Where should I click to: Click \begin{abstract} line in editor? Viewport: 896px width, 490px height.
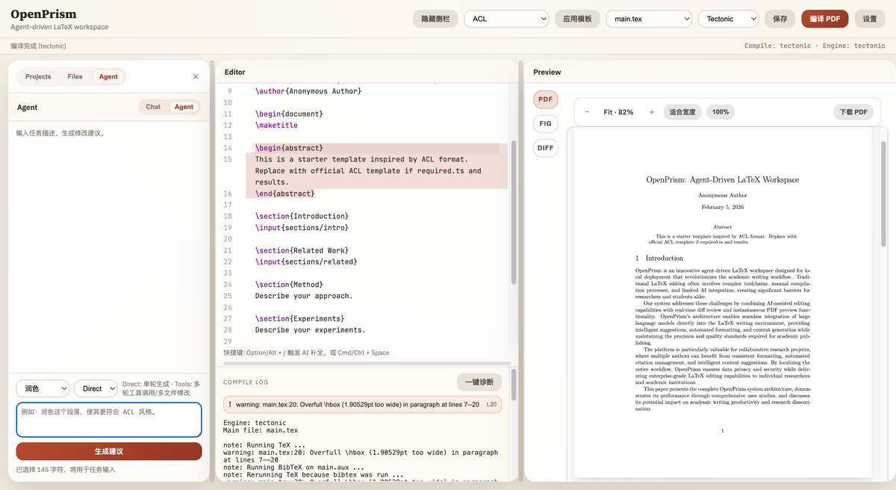click(289, 148)
